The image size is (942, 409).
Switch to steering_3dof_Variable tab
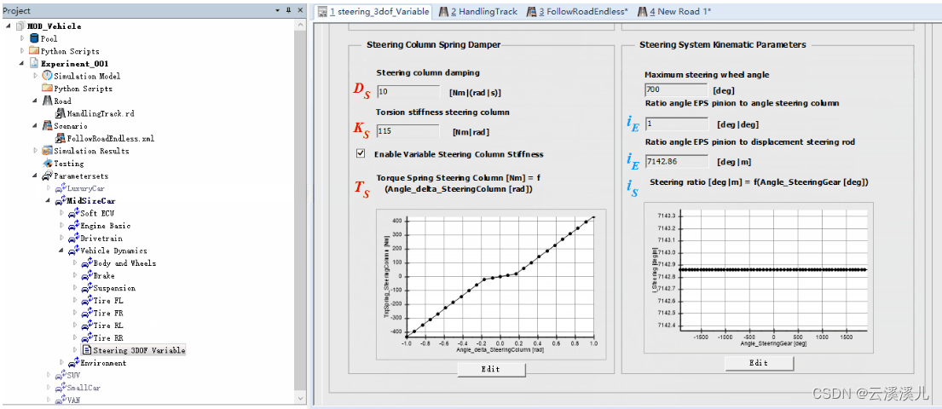[373, 11]
